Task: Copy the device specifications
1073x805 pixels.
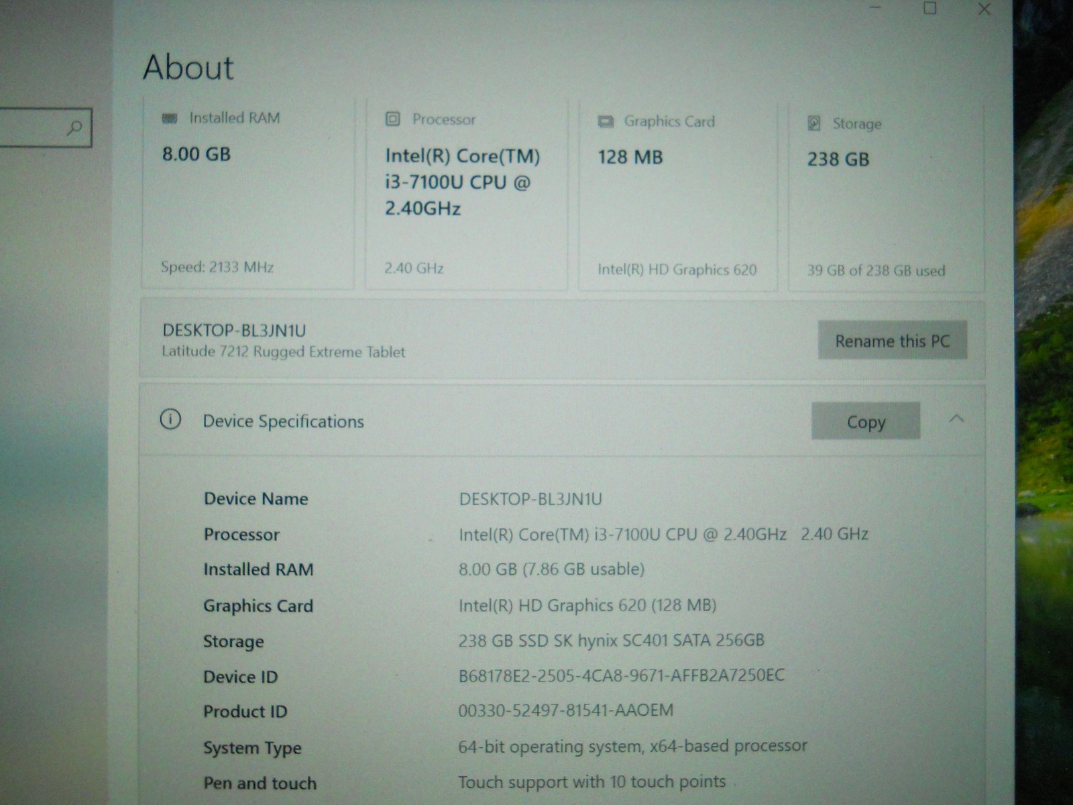Action: tap(866, 421)
